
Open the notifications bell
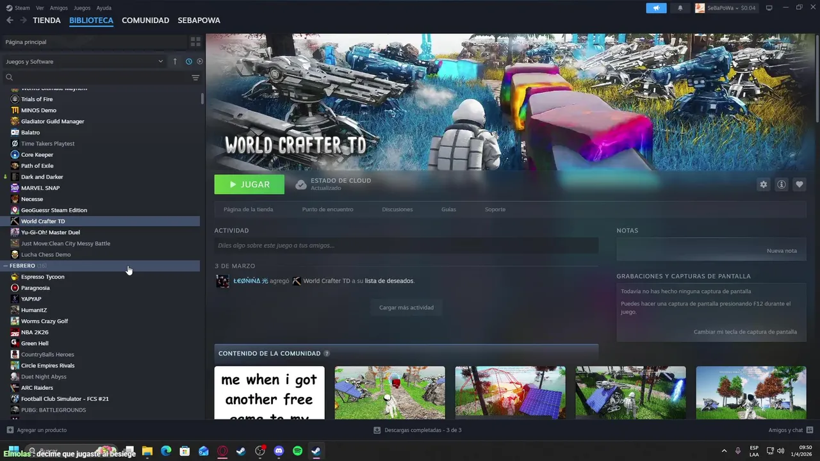click(680, 8)
